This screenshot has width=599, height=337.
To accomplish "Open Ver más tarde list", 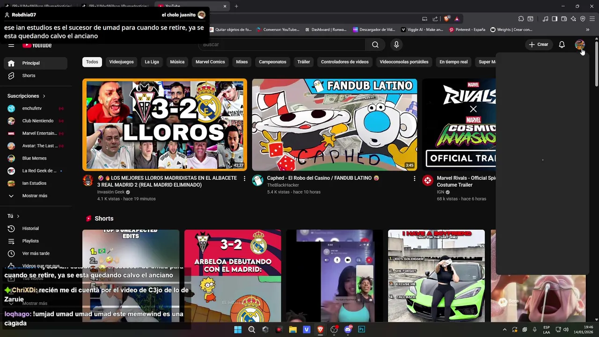I will (36, 253).
